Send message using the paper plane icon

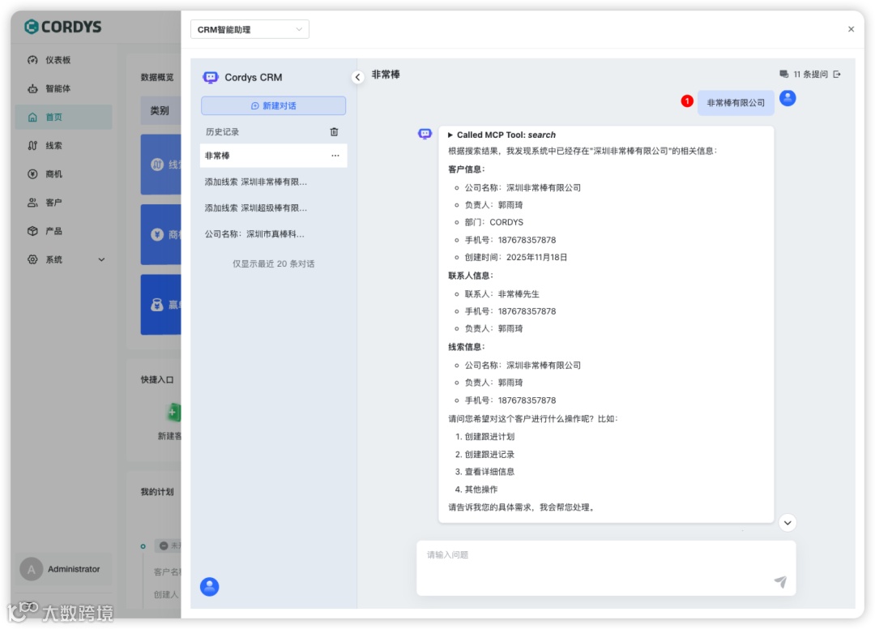point(779,582)
